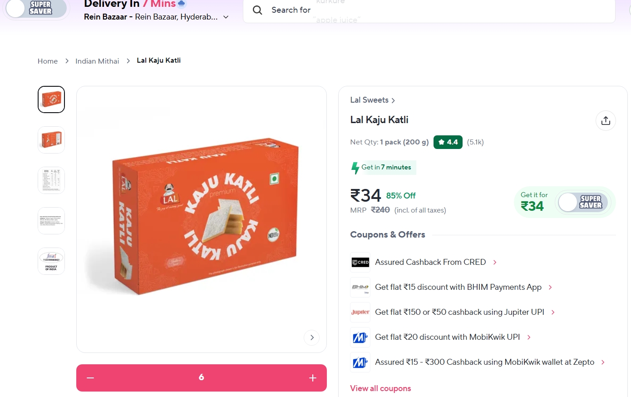Click the BHIM payments logo icon
Image resolution: width=631 pixels, height=397 pixels.
[x=360, y=288]
